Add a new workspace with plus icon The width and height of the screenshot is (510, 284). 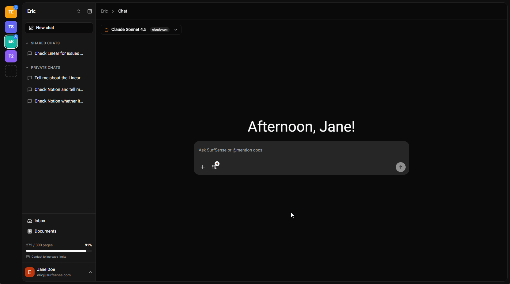coord(11,71)
